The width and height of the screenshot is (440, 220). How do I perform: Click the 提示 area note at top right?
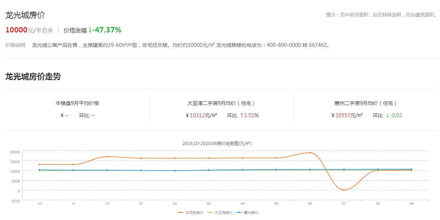pyautogui.click(x=382, y=15)
